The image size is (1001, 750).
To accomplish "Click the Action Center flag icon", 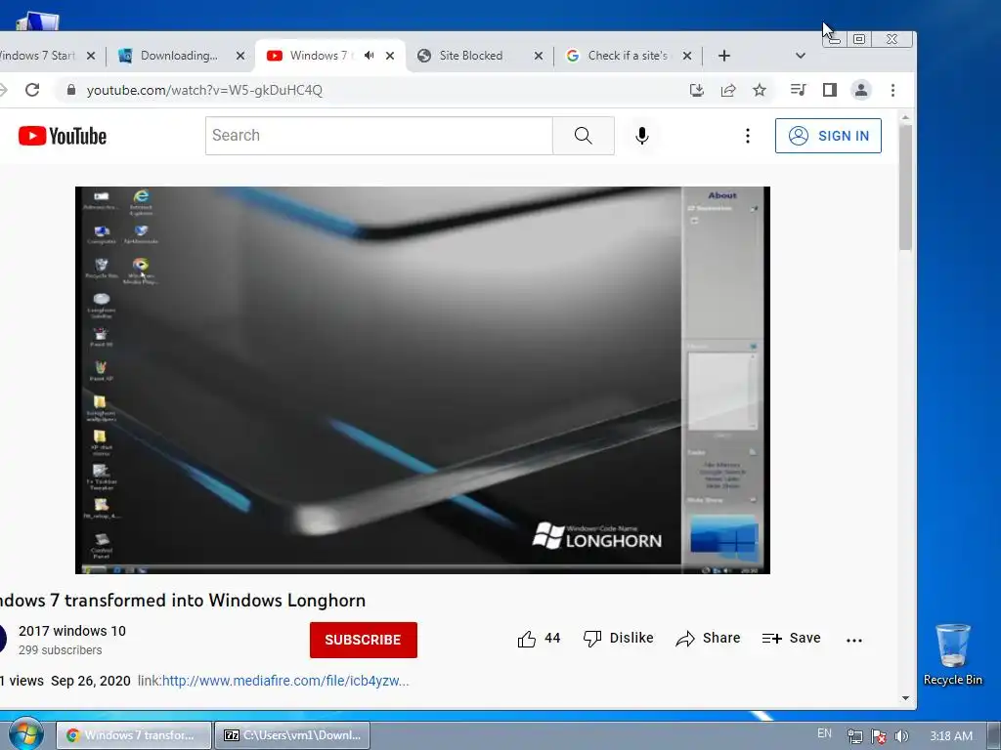I will coord(879,736).
